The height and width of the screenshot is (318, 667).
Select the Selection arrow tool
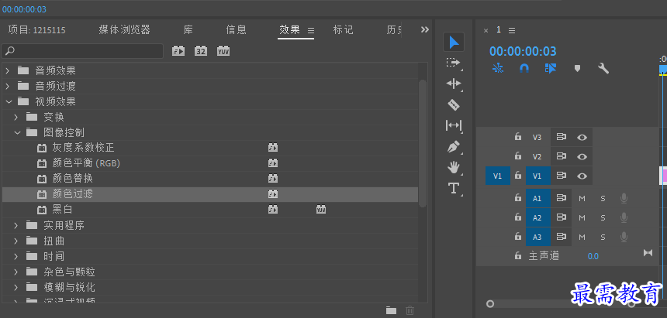coord(454,42)
